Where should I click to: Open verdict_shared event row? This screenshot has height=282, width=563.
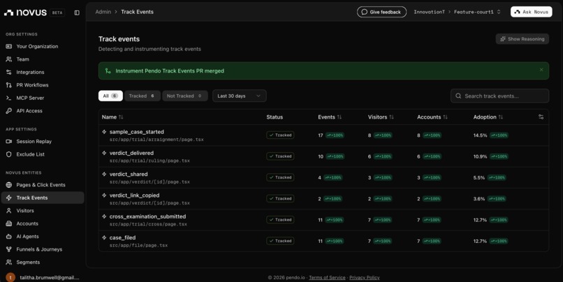click(x=323, y=177)
